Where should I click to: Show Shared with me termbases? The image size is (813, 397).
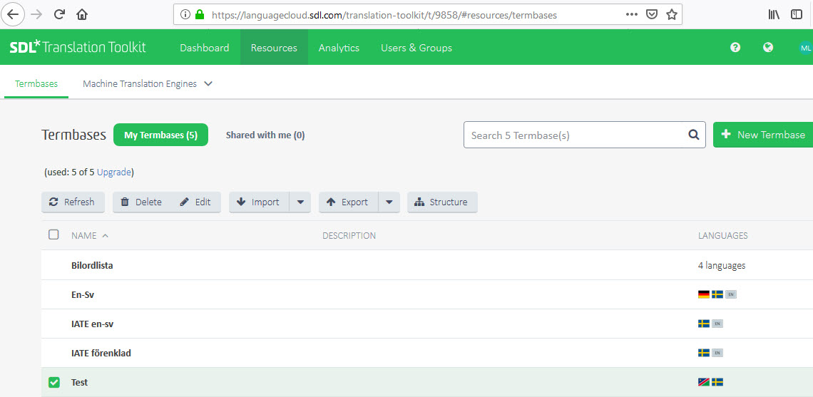(x=265, y=135)
